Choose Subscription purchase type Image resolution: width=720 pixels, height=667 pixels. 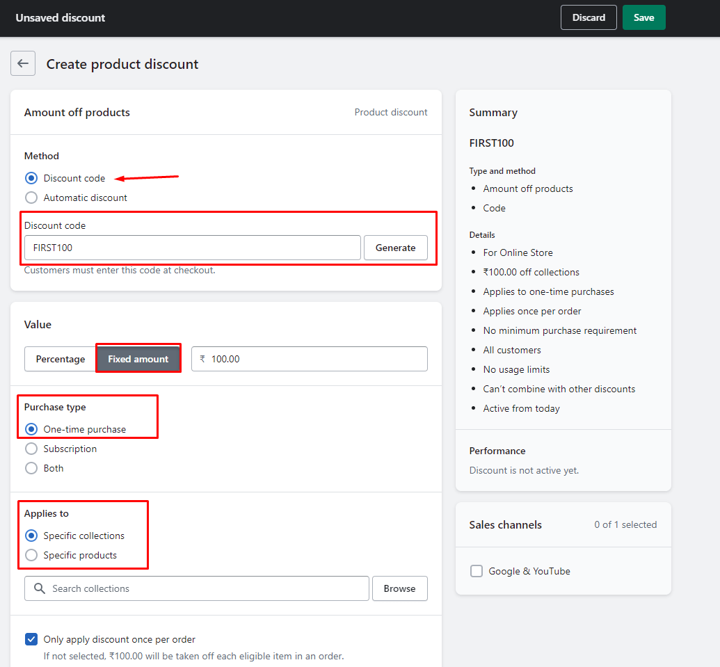click(31, 449)
